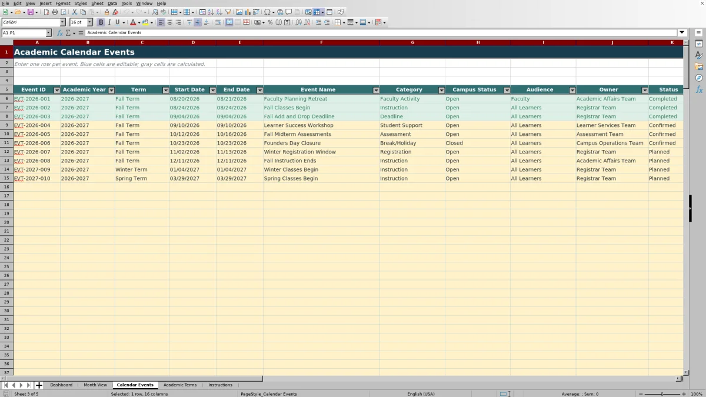The image size is (706, 397).
Task: Select row 9 header
Action: 6,125
